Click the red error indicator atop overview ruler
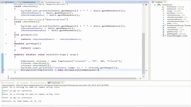 146,5
